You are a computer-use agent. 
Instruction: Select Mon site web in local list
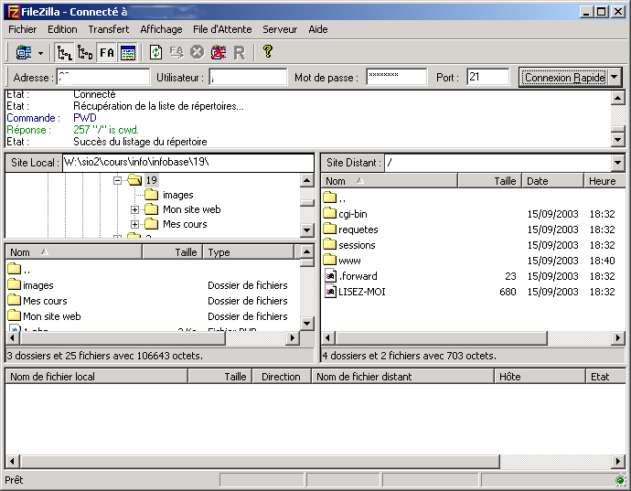[x=51, y=316]
